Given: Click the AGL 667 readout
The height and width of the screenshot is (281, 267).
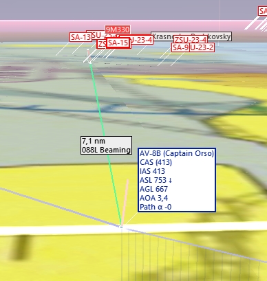Looking at the screenshot, I should point(153,189).
